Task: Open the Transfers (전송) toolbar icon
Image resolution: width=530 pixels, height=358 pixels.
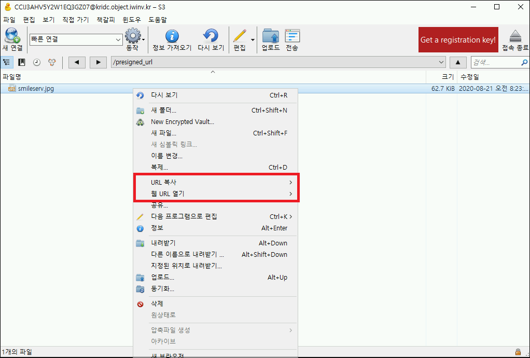Action: [292, 35]
